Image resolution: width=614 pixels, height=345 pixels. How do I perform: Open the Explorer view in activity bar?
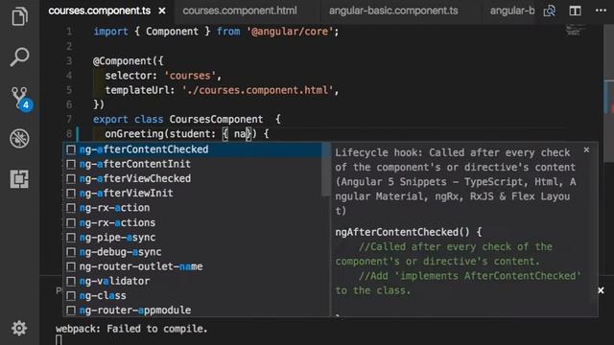click(19, 16)
